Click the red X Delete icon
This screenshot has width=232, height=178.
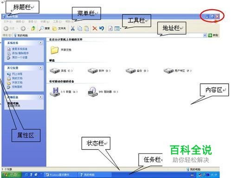[95, 28]
